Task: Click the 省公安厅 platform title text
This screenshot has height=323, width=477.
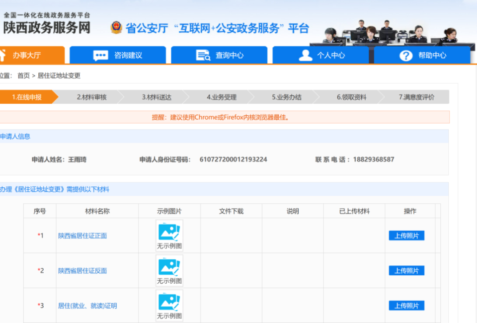Action: [x=217, y=28]
